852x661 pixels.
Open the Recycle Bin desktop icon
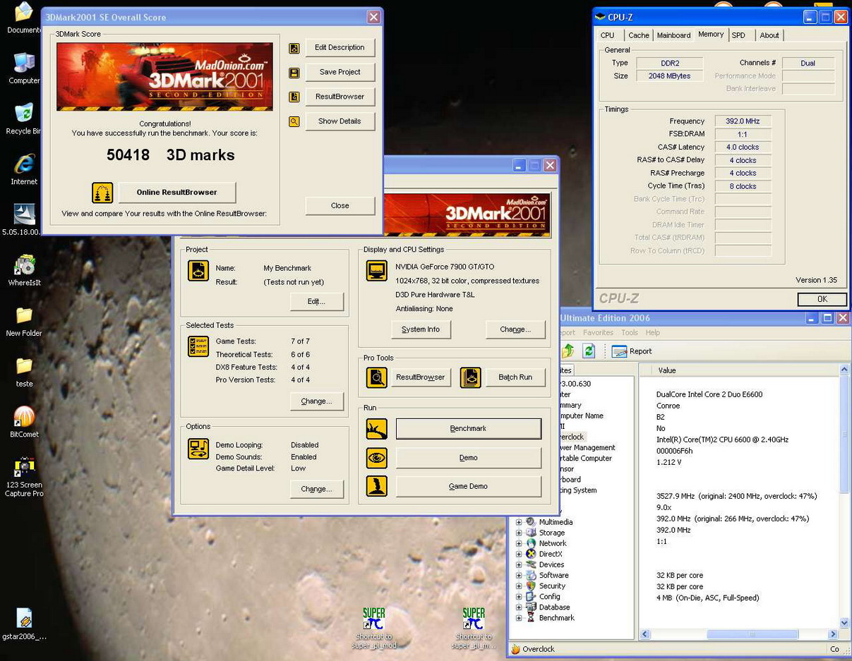click(23, 119)
